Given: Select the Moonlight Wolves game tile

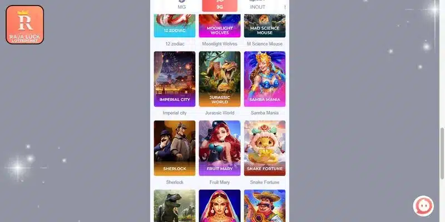Looking at the screenshot, I should [220, 26].
